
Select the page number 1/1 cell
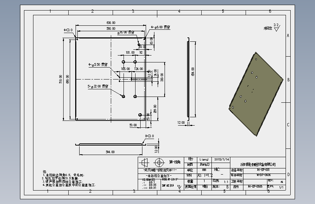[x=281, y=187]
